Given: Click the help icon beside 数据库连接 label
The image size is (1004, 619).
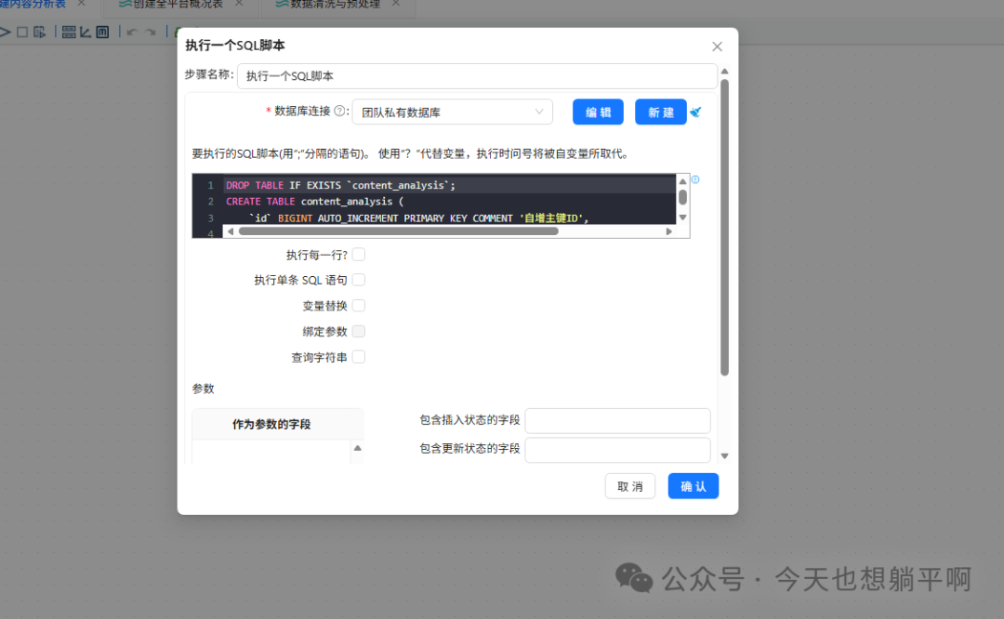Looking at the screenshot, I should click(339, 111).
